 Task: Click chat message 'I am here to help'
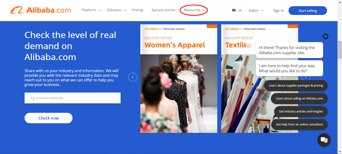tap(289, 68)
